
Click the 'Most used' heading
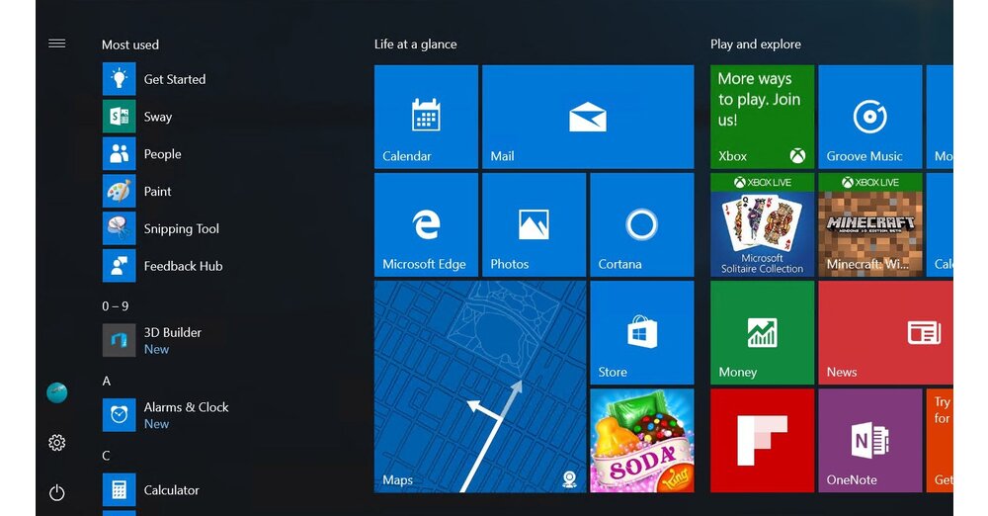(130, 44)
